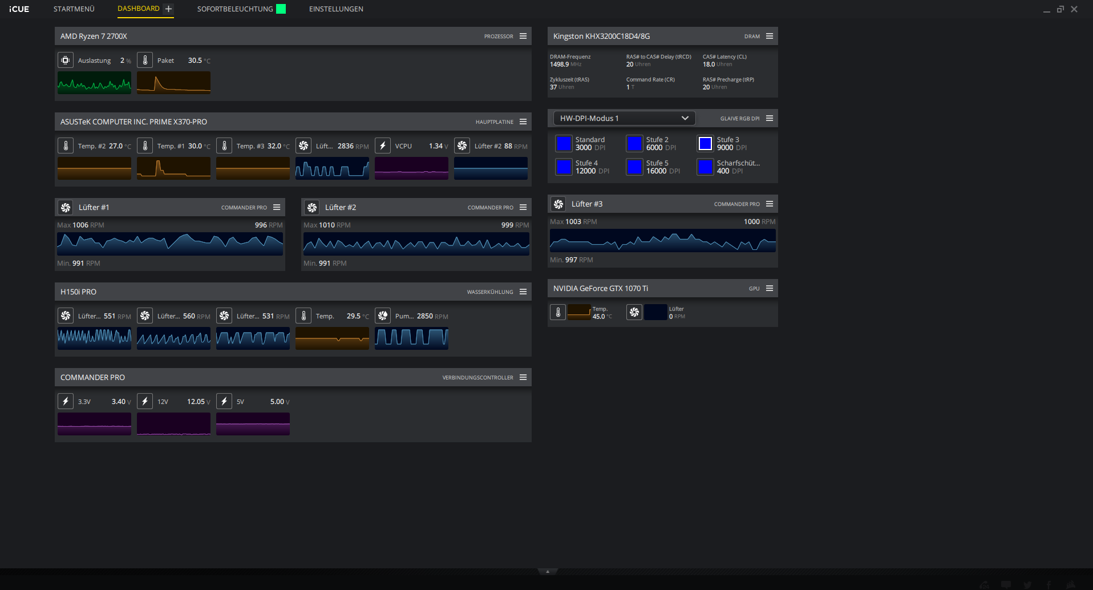Open the Kingston DRAM panel menu
The image size is (1093, 590).
[x=770, y=36]
